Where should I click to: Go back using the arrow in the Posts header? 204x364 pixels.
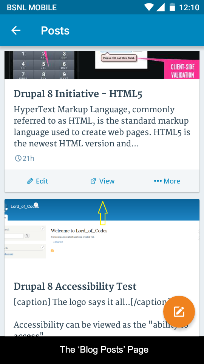(16, 30)
